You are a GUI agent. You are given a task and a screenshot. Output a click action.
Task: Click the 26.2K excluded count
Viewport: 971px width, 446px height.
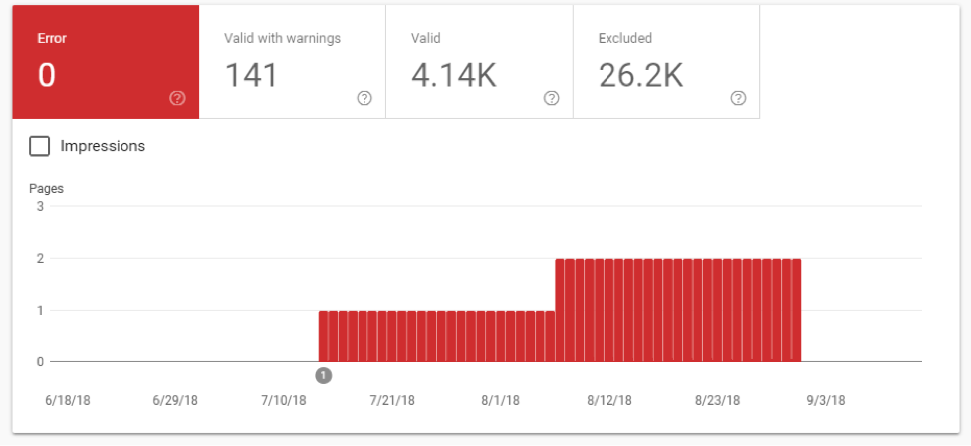(x=640, y=76)
